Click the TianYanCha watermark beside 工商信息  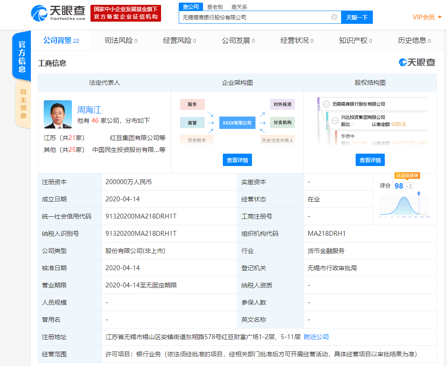pyautogui.click(x=416, y=62)
